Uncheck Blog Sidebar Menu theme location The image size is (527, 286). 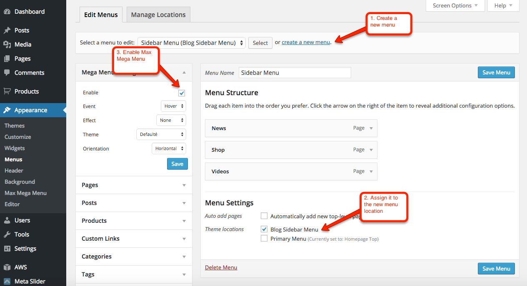(x=264, y=229)
